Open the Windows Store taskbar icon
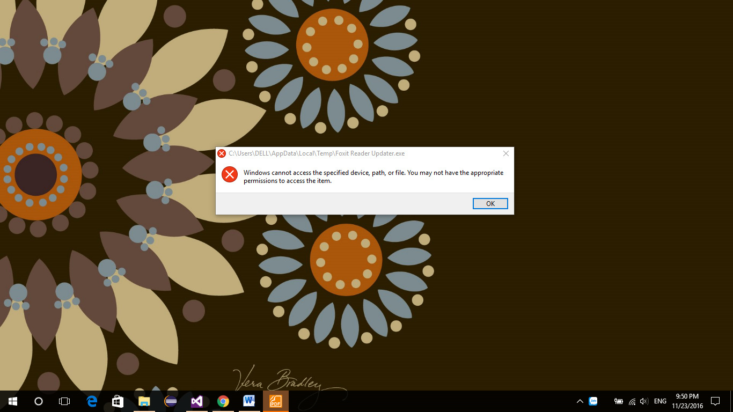 coord(118,401)
